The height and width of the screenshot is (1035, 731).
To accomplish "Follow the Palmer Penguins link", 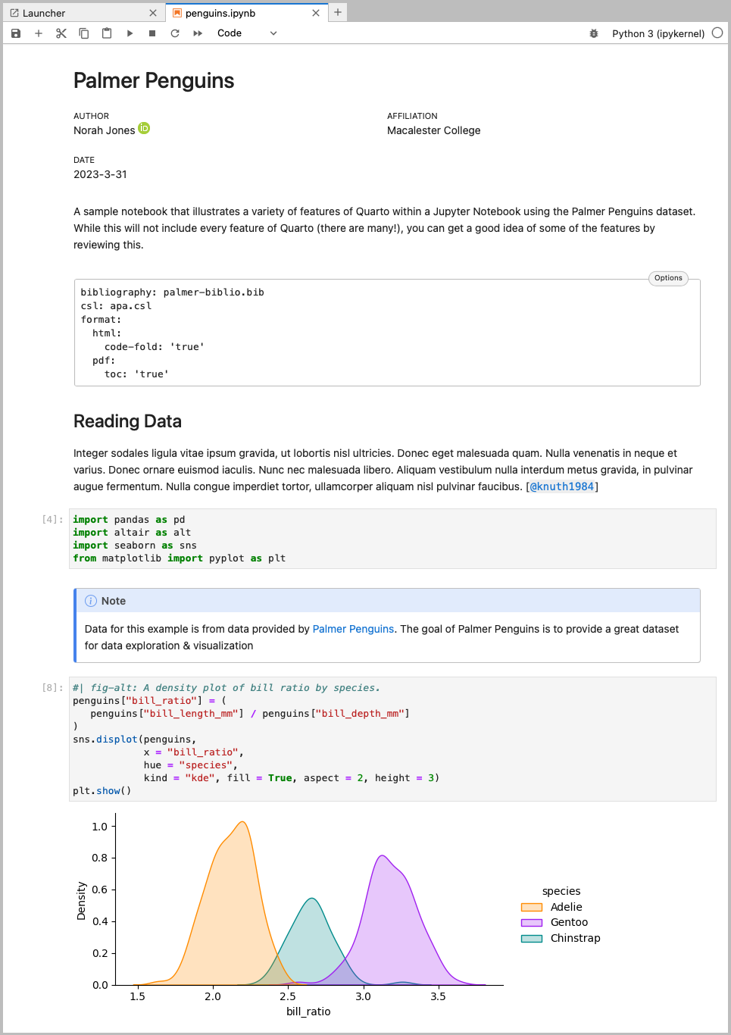I will click(x=353, y=629).
